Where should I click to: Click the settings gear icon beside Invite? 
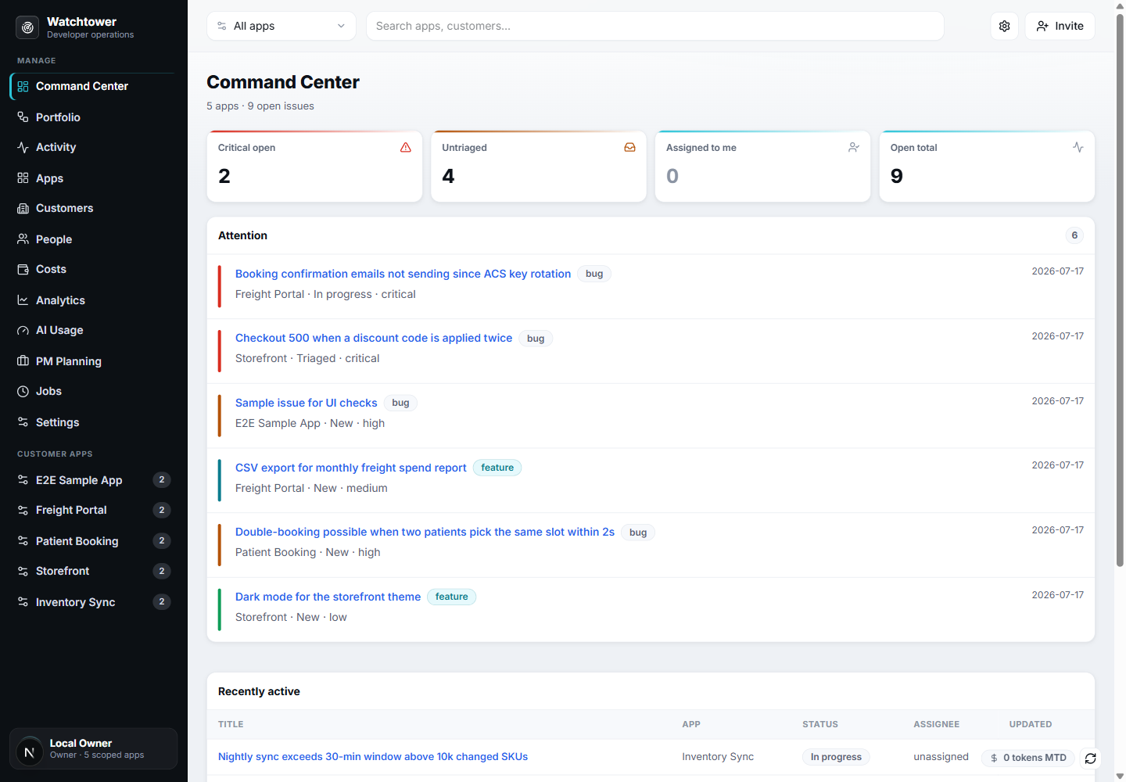1004,26
